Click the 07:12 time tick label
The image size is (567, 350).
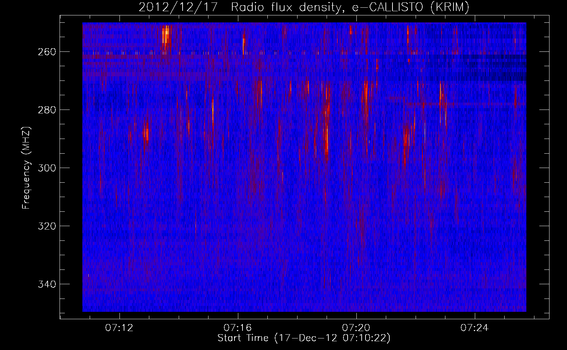click(x=119, y=328)
